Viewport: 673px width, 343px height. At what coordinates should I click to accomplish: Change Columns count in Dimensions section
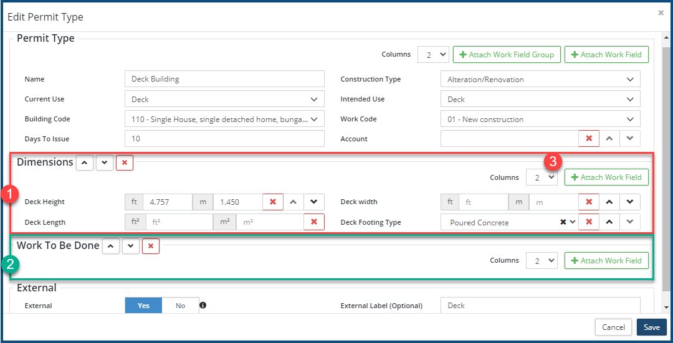coord(541,177)
